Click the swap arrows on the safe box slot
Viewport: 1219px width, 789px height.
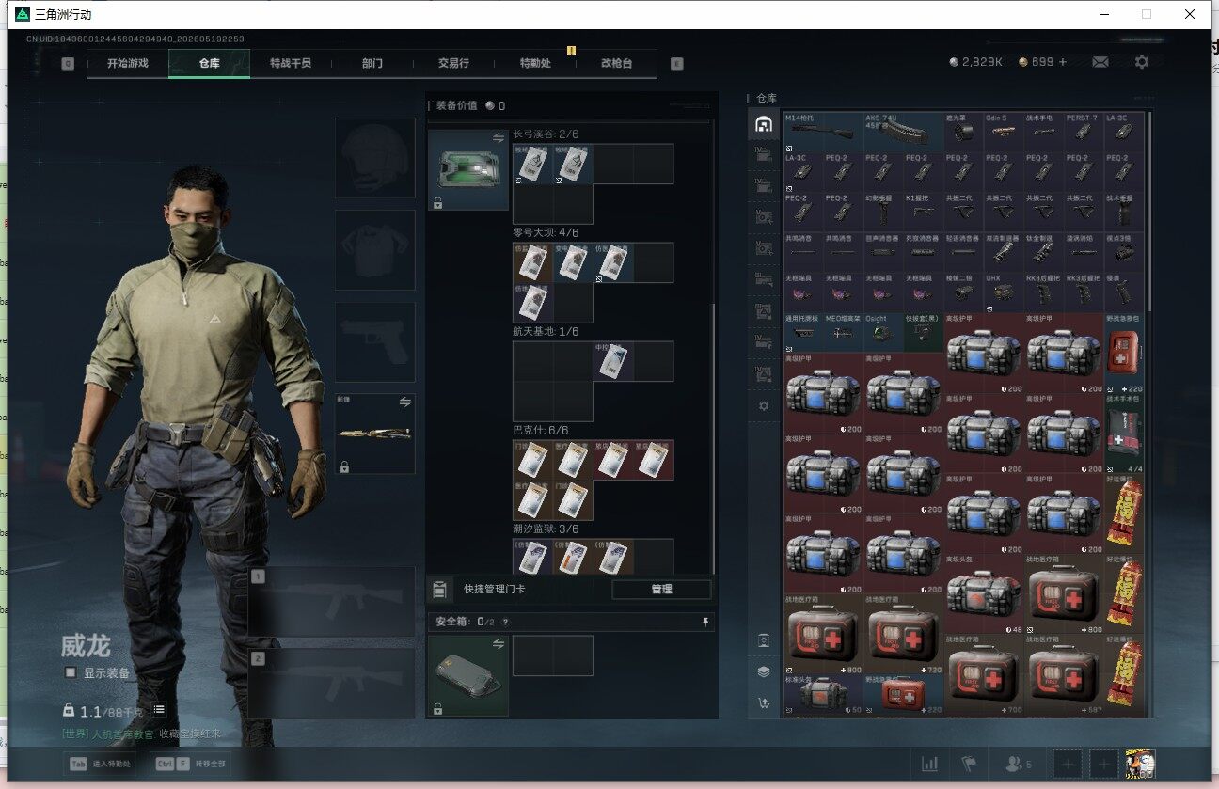pos(498,644)
